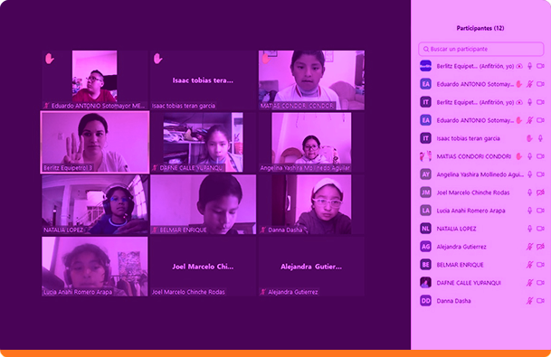Select BELMAR ENRIQUE's video tile

pyautogui.click(x=203, y=204)
